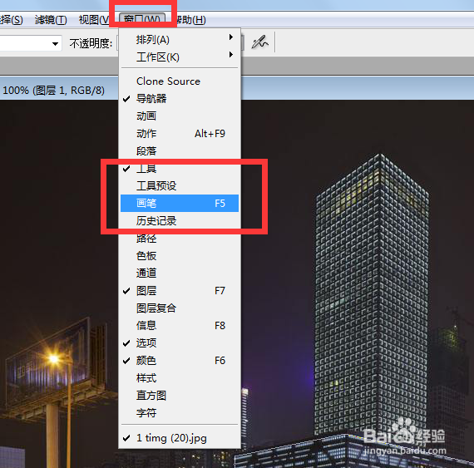The width and height of the screenshot is (474, 468).
Task: Toggle the airbrush icon in options bar
Action: click(x=259, y=42)
